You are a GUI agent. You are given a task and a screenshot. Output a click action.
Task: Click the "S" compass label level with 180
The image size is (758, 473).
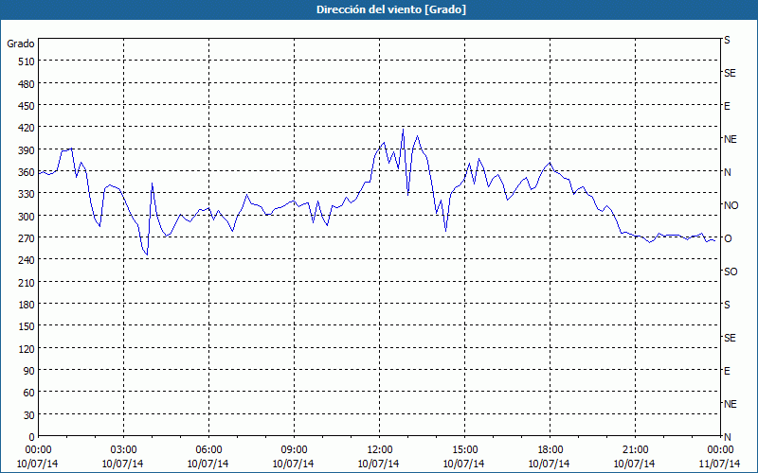pos(727,305)
